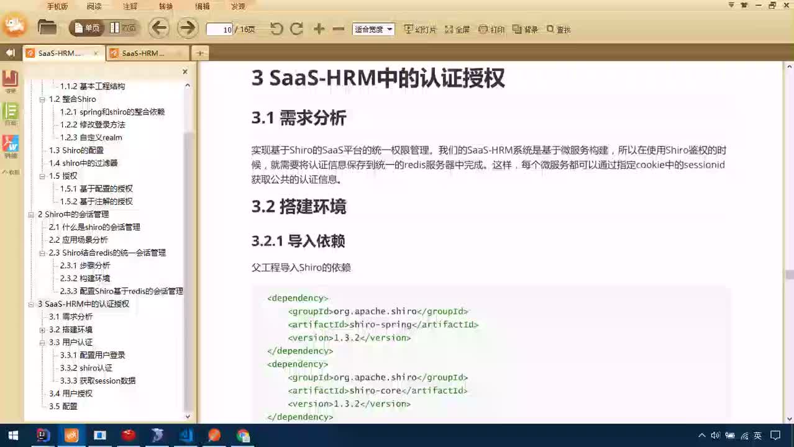The image size is (794, 447).
Task: Open the notification center icon
Action: tap(775, 436)
